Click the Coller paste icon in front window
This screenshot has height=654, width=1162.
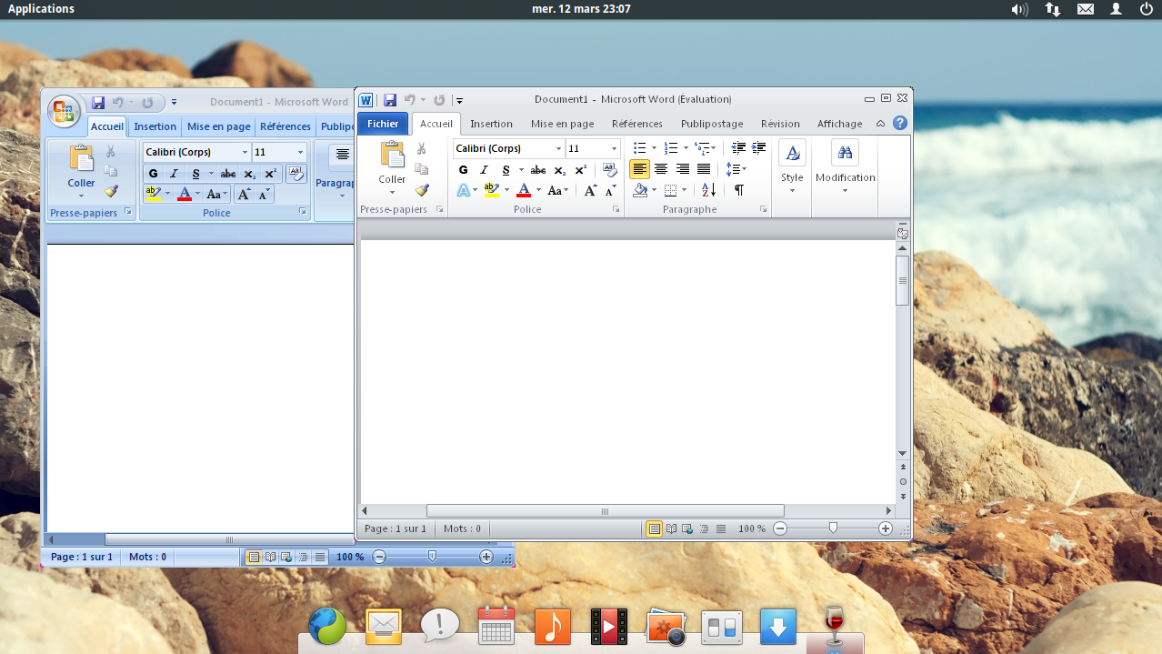393,156
